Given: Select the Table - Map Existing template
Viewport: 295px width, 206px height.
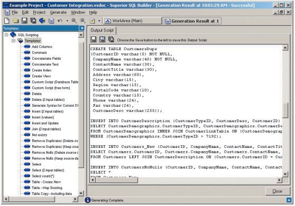Looking at the screenshot, I should pos(47,188).
